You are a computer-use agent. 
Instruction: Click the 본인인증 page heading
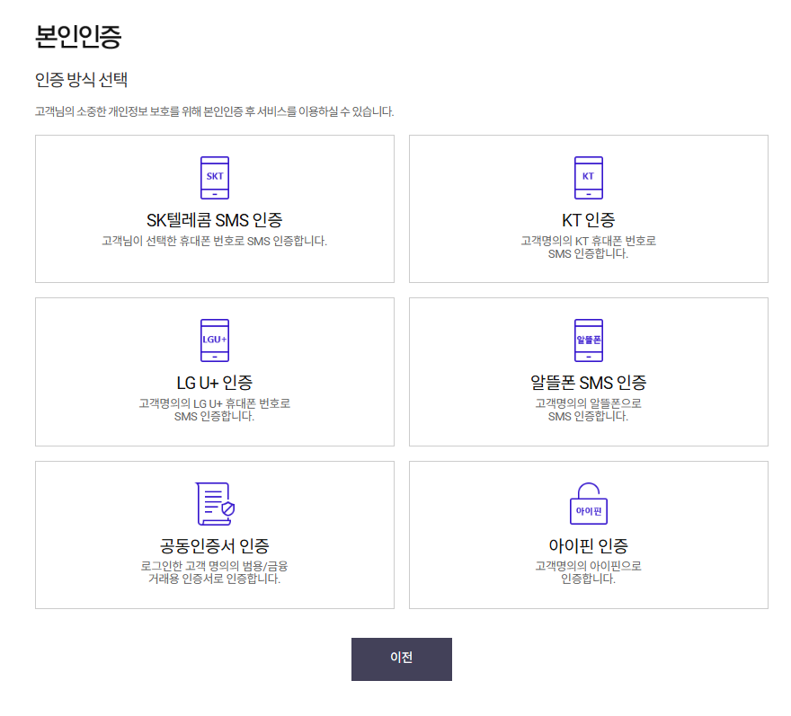tap(78, 37)
